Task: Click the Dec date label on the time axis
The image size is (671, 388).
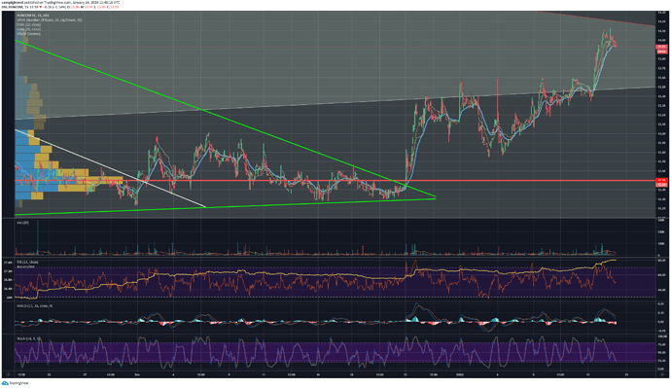Action: coord(137,374)
